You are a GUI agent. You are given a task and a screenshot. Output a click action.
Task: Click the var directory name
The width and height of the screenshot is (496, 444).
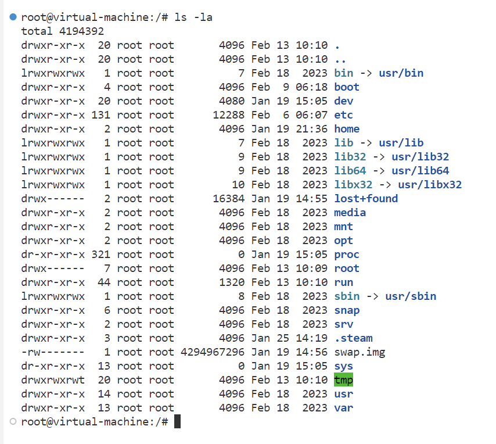point(343,407)
